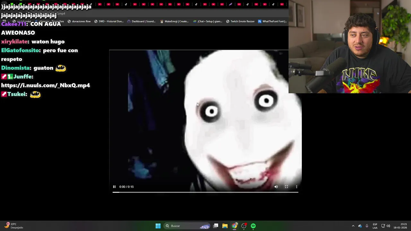
Task: Click the emoji in Dinomista's message
Action: click(61, 68)
